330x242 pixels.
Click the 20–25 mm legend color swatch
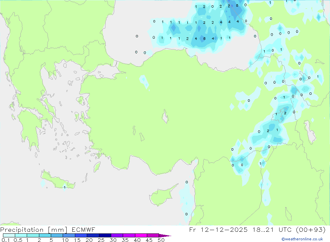(93, 235)
